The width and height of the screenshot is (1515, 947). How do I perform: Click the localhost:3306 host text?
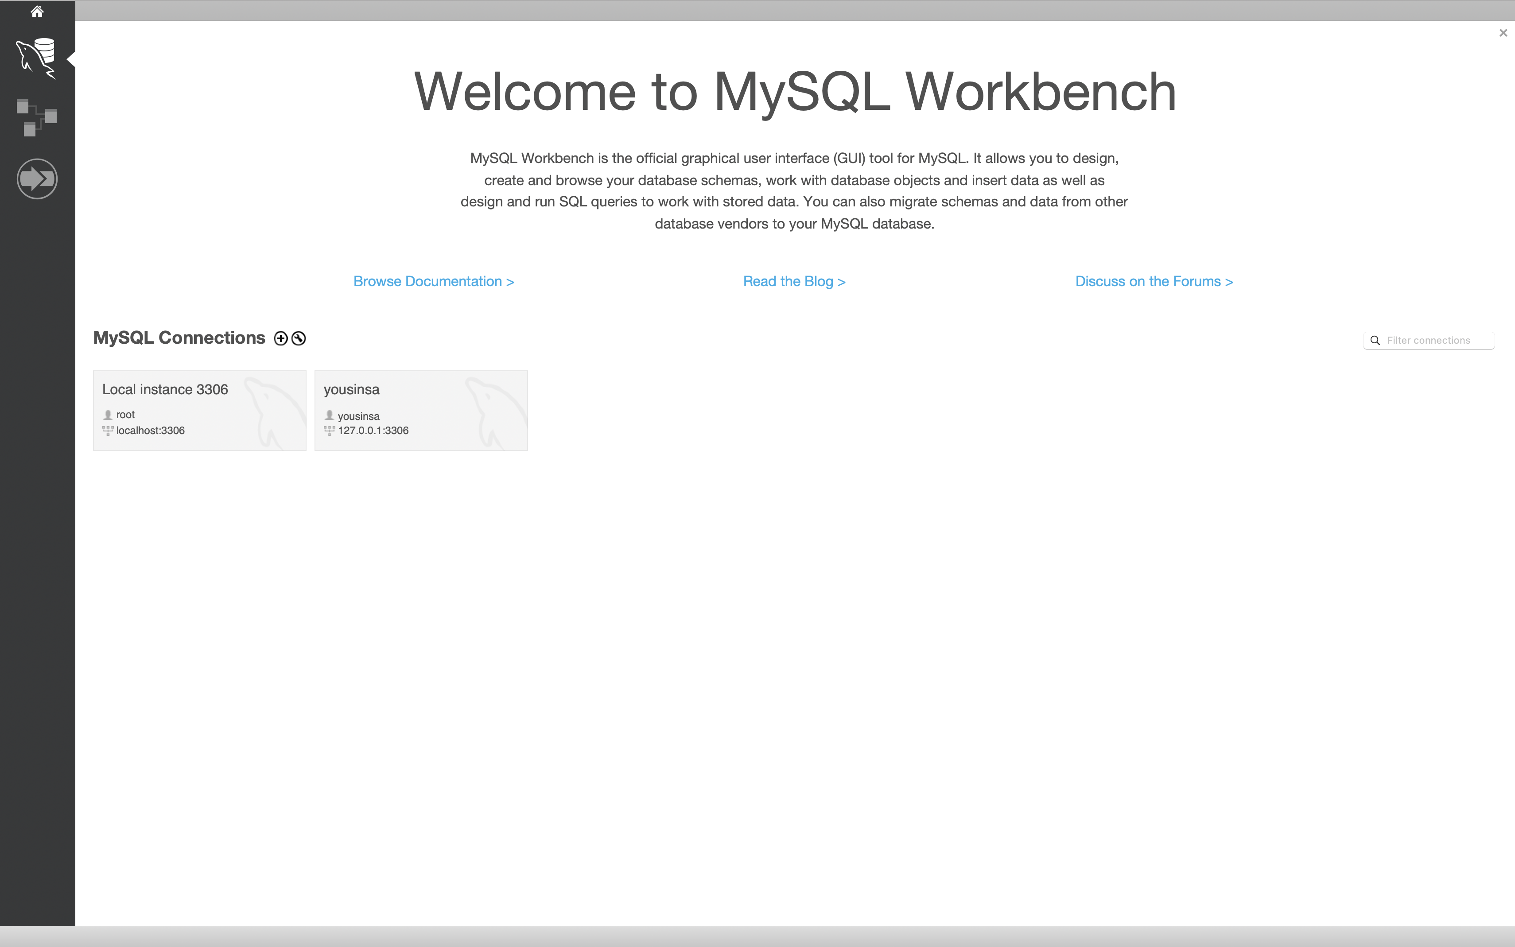[150, 430]
